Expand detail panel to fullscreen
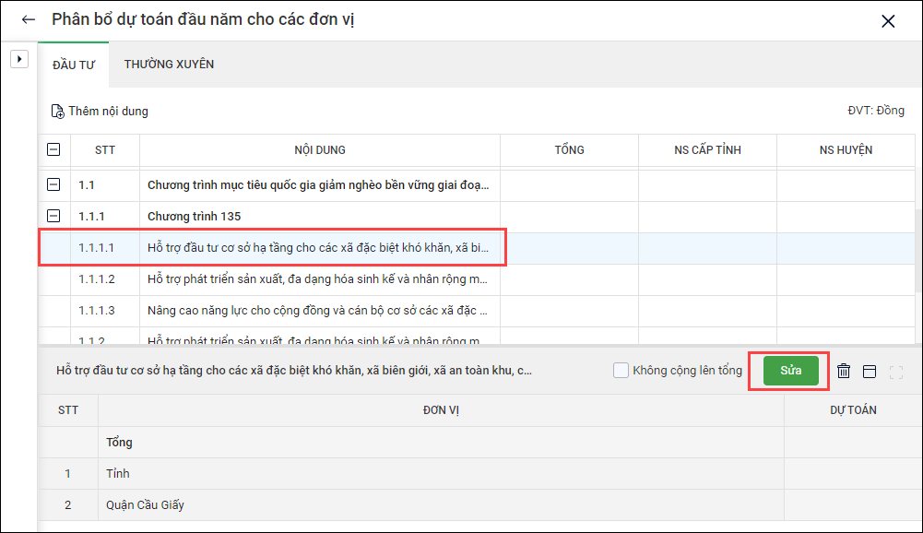 tap(896, 372)
